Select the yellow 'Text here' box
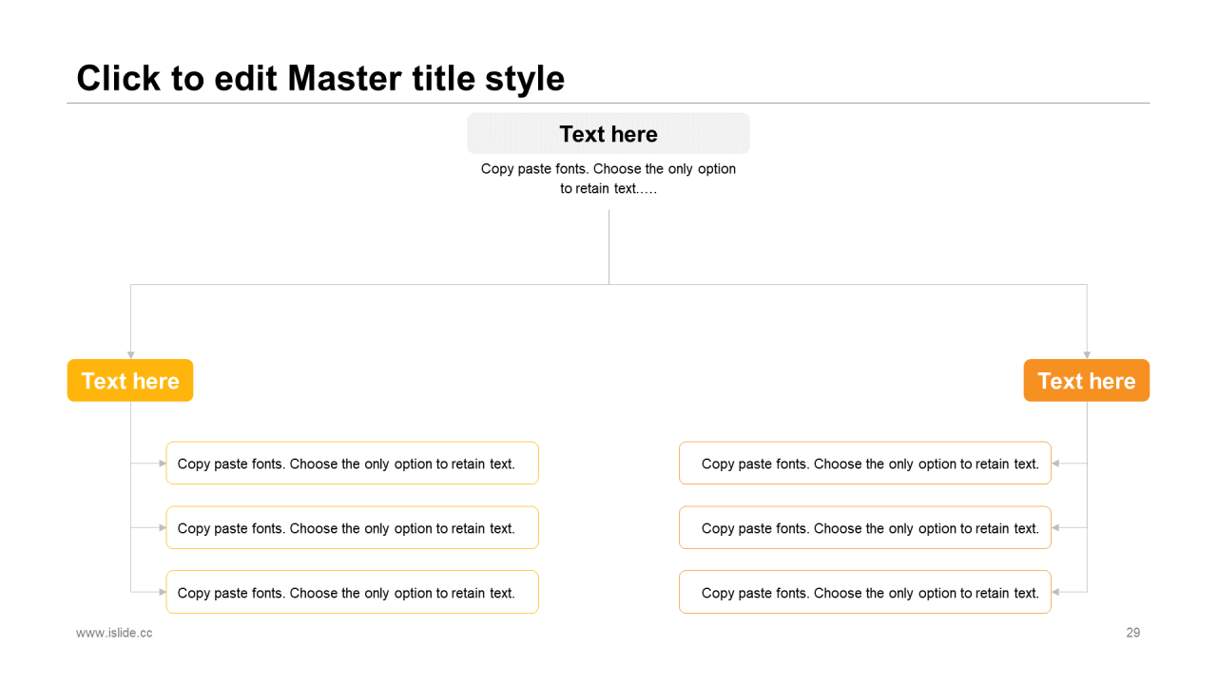The width and height of the screenshot is (1217, 684). 130,380
